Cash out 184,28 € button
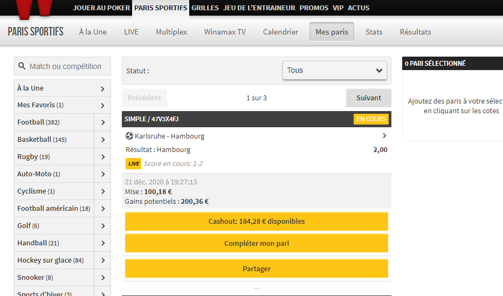 [x=256, y=221]
